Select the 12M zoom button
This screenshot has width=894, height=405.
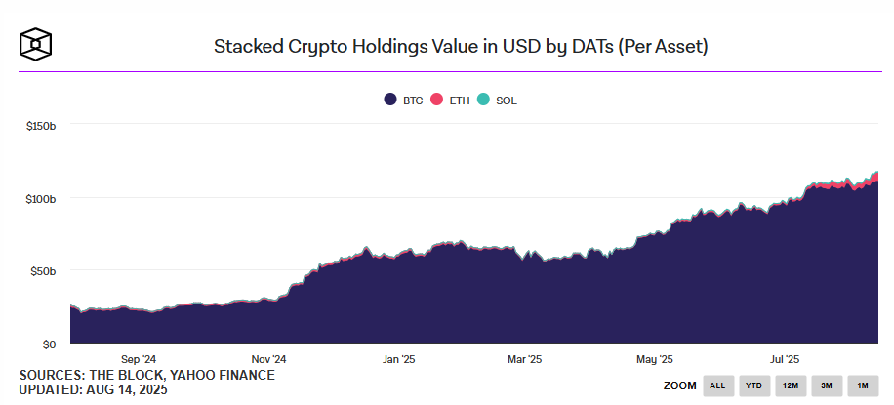(791, 386)
